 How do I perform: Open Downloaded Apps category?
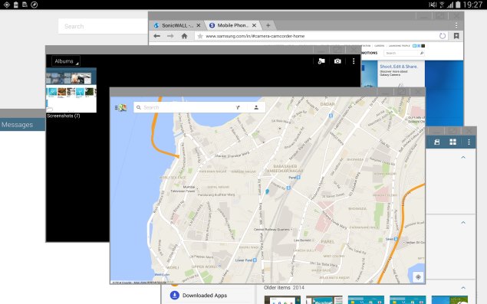pos(199,296)
